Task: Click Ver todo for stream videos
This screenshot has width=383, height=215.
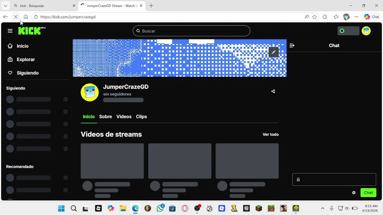Action: (x=270, y=134)
